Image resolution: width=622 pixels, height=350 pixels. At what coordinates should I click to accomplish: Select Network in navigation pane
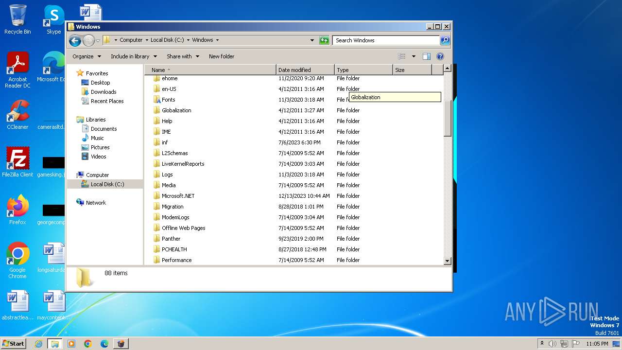pos(96,203)
